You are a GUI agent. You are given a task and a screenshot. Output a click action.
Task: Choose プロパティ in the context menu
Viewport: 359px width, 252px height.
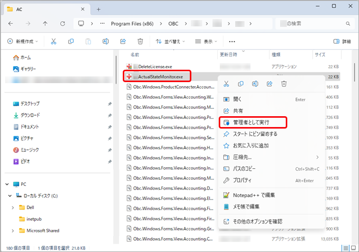coord(242,180)
